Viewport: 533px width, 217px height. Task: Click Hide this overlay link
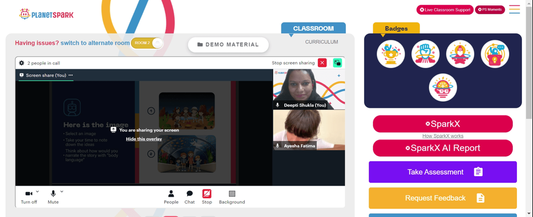pyautogui.click(x=144, y=139)
